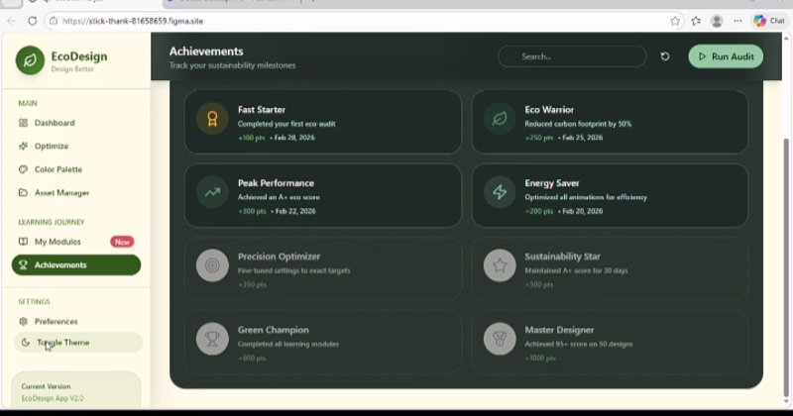Click the play icon in Run Audit
Viewport: 793px width, 416px height.
pos(702,56)
